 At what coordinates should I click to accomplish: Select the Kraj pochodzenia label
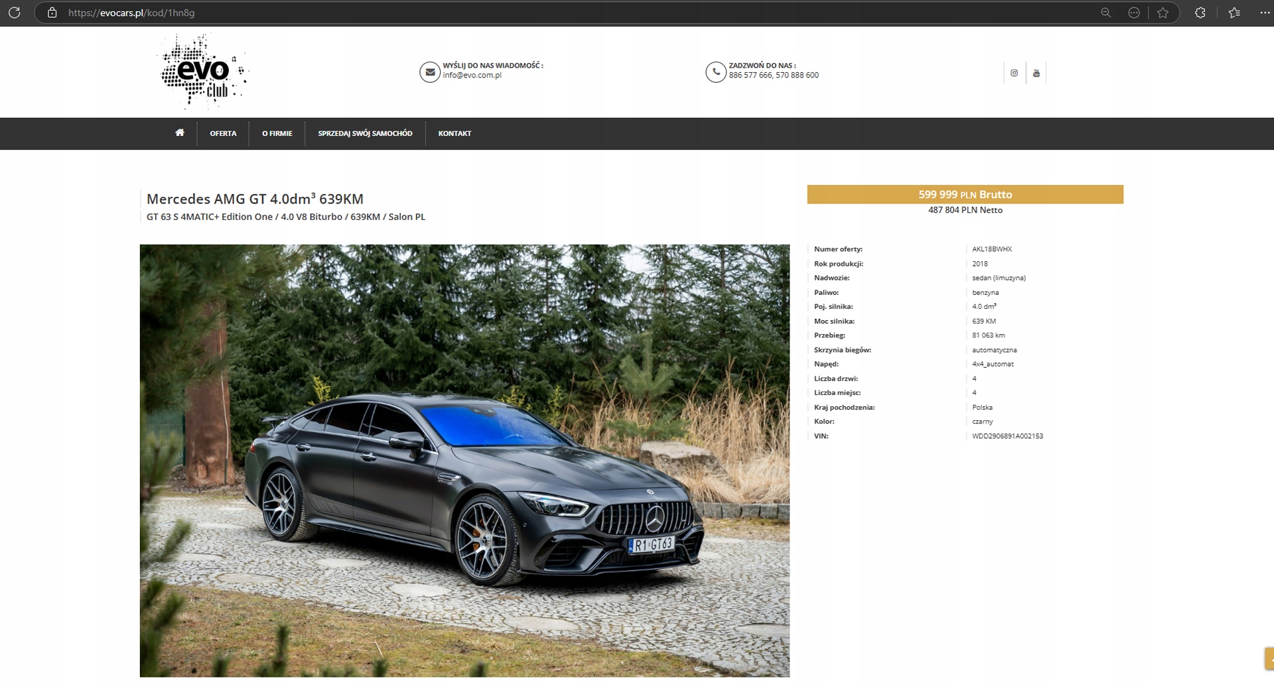pyautogui.click(x=844, y=408)
